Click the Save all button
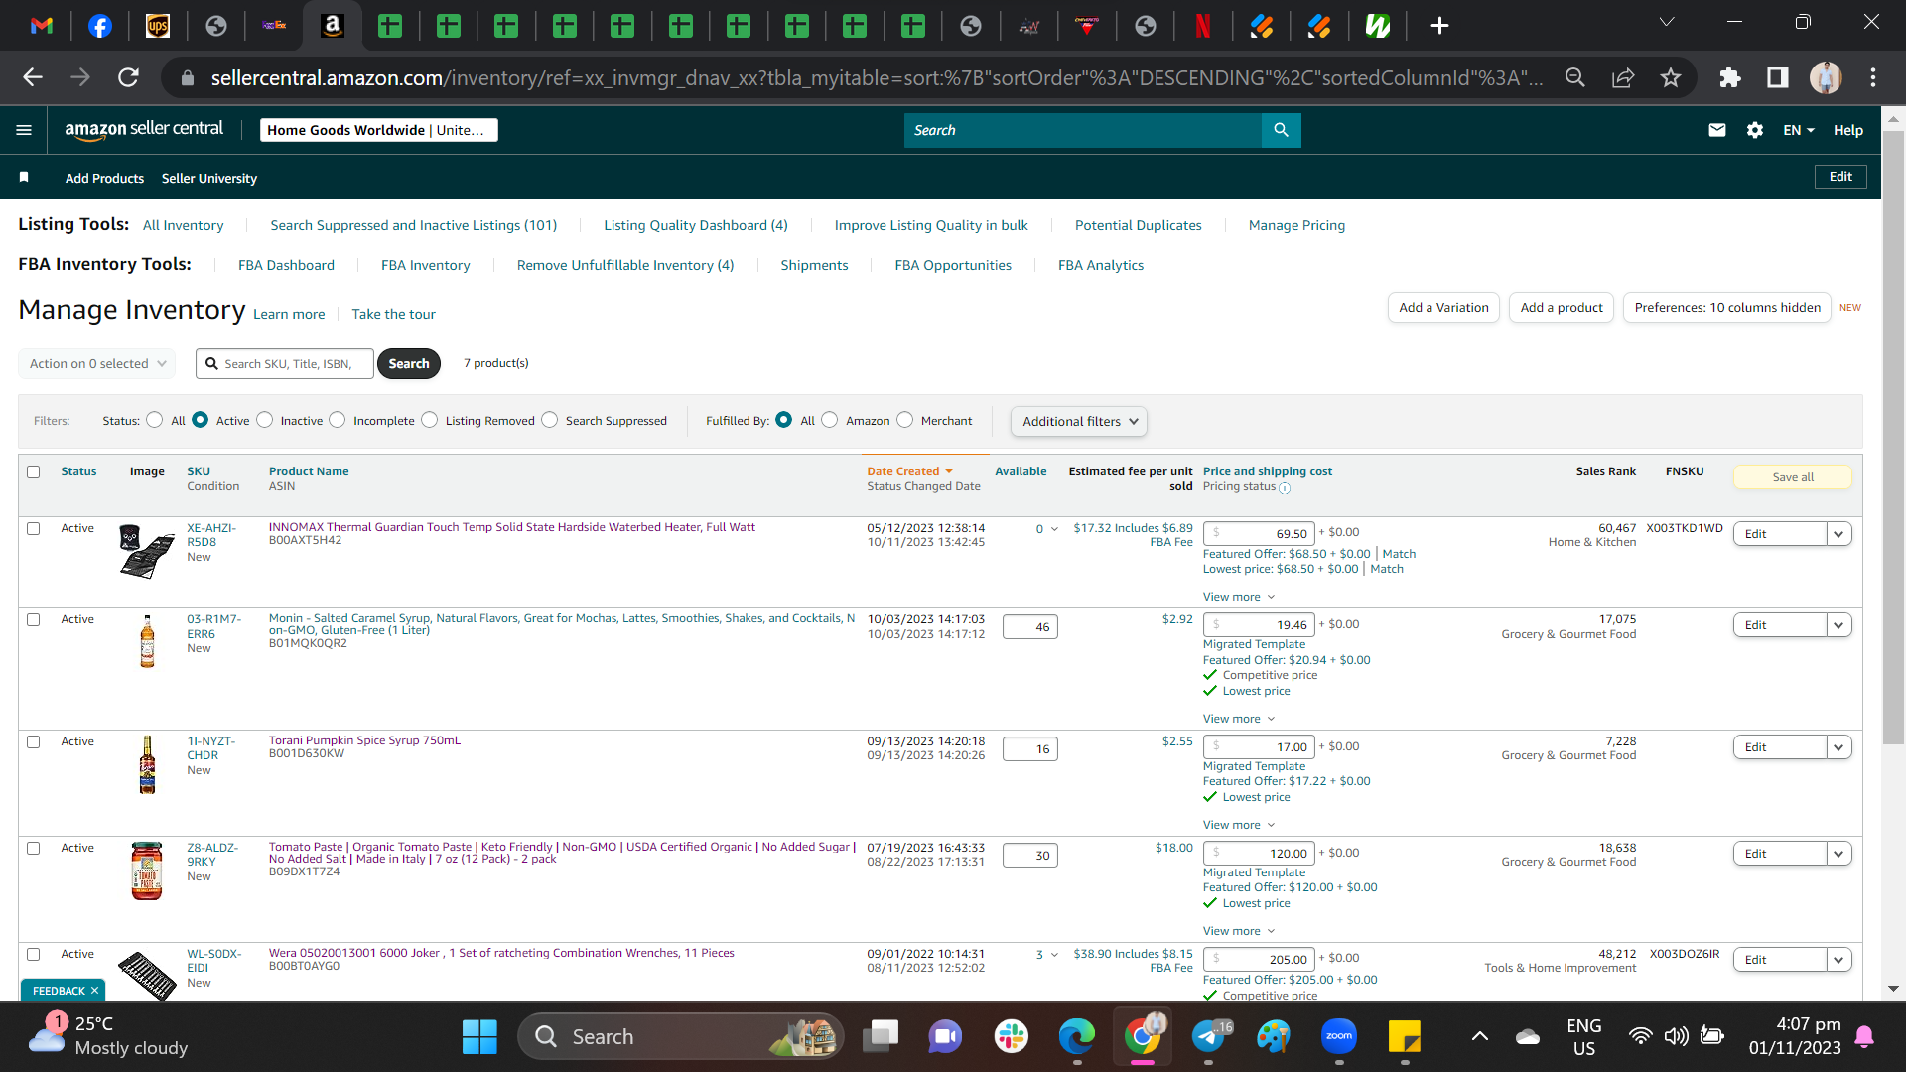Screen dimensions: 1906x1072 pyautogui.click(x=1793, y=477)
